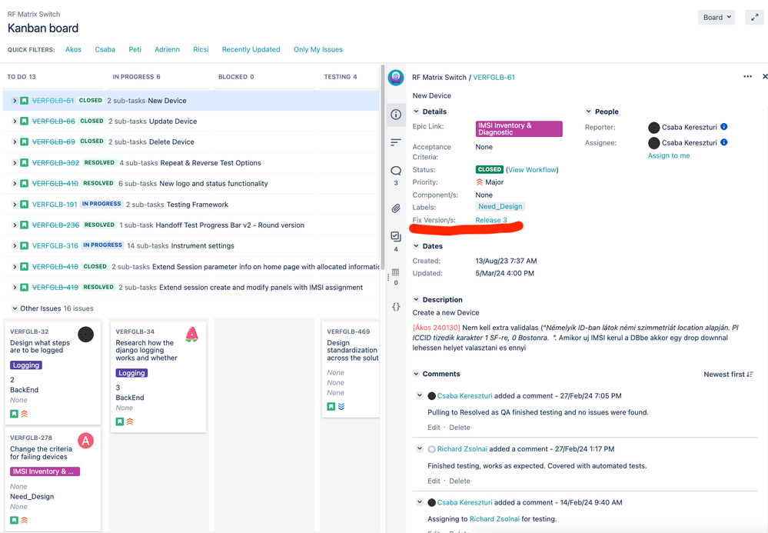Viewport: 768px width, 533px height.
Task: Click assignee avatar on VERFGLB-32 card
Action: click(x=85, y=335)
